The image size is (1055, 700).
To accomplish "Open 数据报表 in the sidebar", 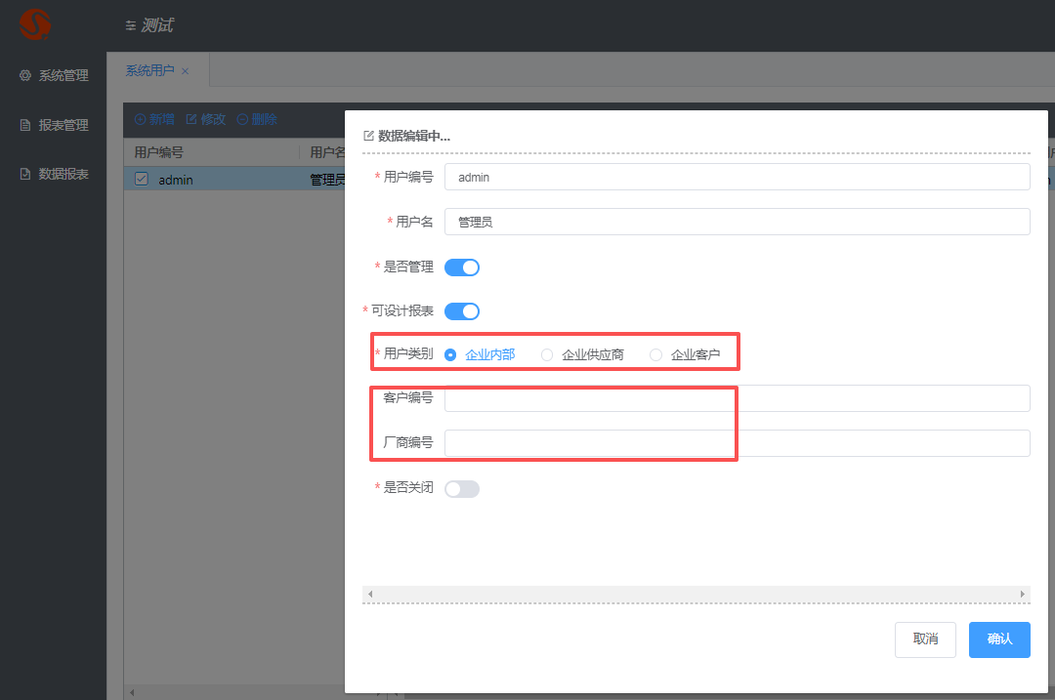I will (x=54, y=174).
